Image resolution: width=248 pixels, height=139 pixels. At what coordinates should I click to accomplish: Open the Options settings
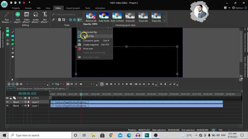click(x=238, y=8)
